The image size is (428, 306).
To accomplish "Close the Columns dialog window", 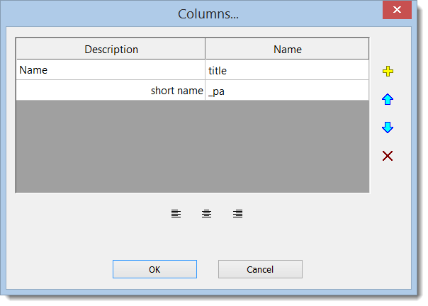I will pyautogui.click(x=397, y=10).
